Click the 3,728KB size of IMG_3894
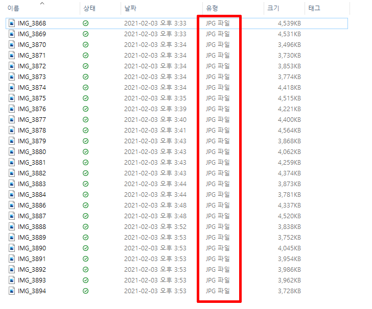The width and height of the screenshot is (372, 309). [289, 291]
